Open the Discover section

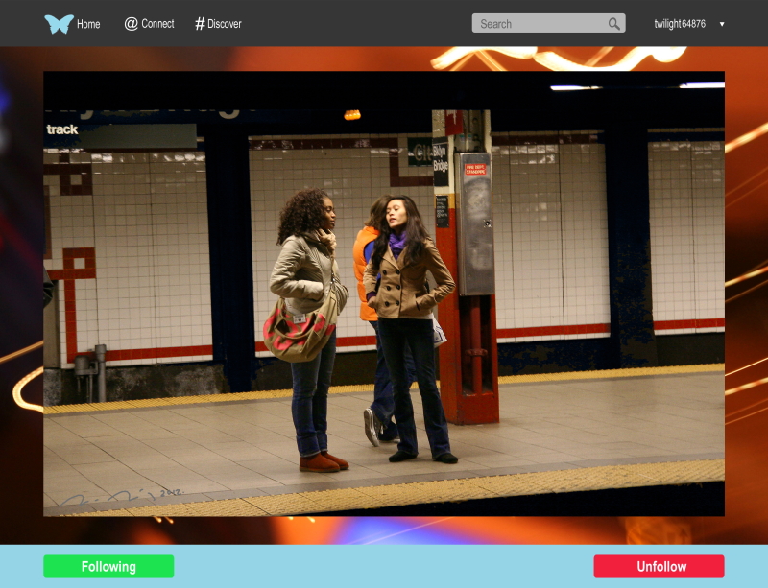click(x=225, y=23)
